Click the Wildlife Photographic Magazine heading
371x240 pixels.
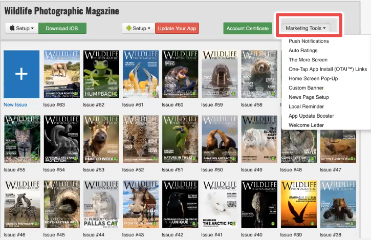[61, 11]
